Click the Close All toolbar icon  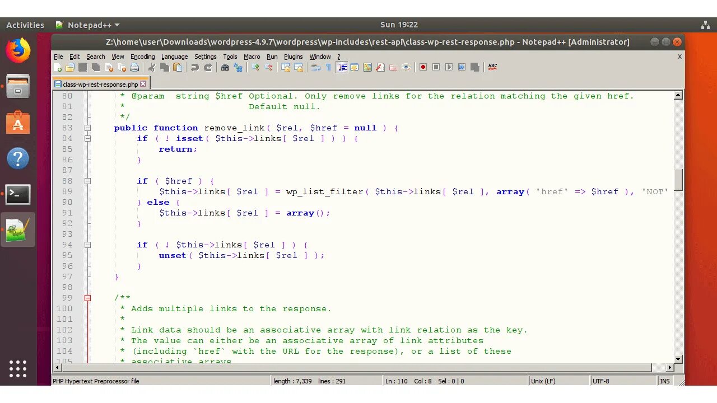[x=122, y=67]
